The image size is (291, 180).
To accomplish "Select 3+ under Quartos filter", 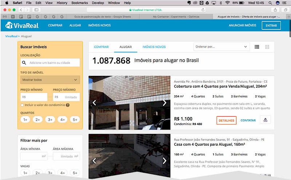I will [50, 120].
